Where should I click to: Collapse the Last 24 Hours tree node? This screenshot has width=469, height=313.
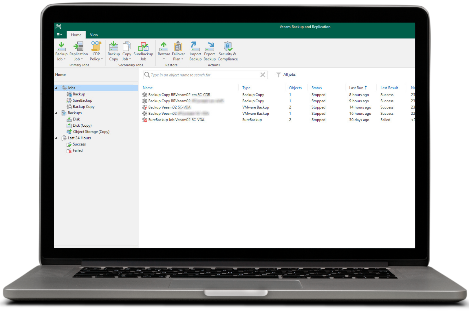[56, 138]
